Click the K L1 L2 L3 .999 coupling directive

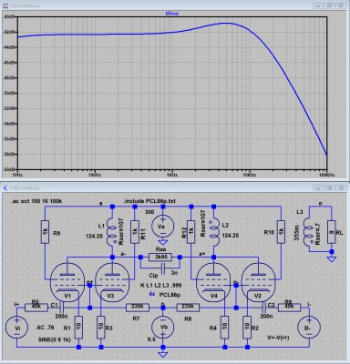(x=161, y=286)
